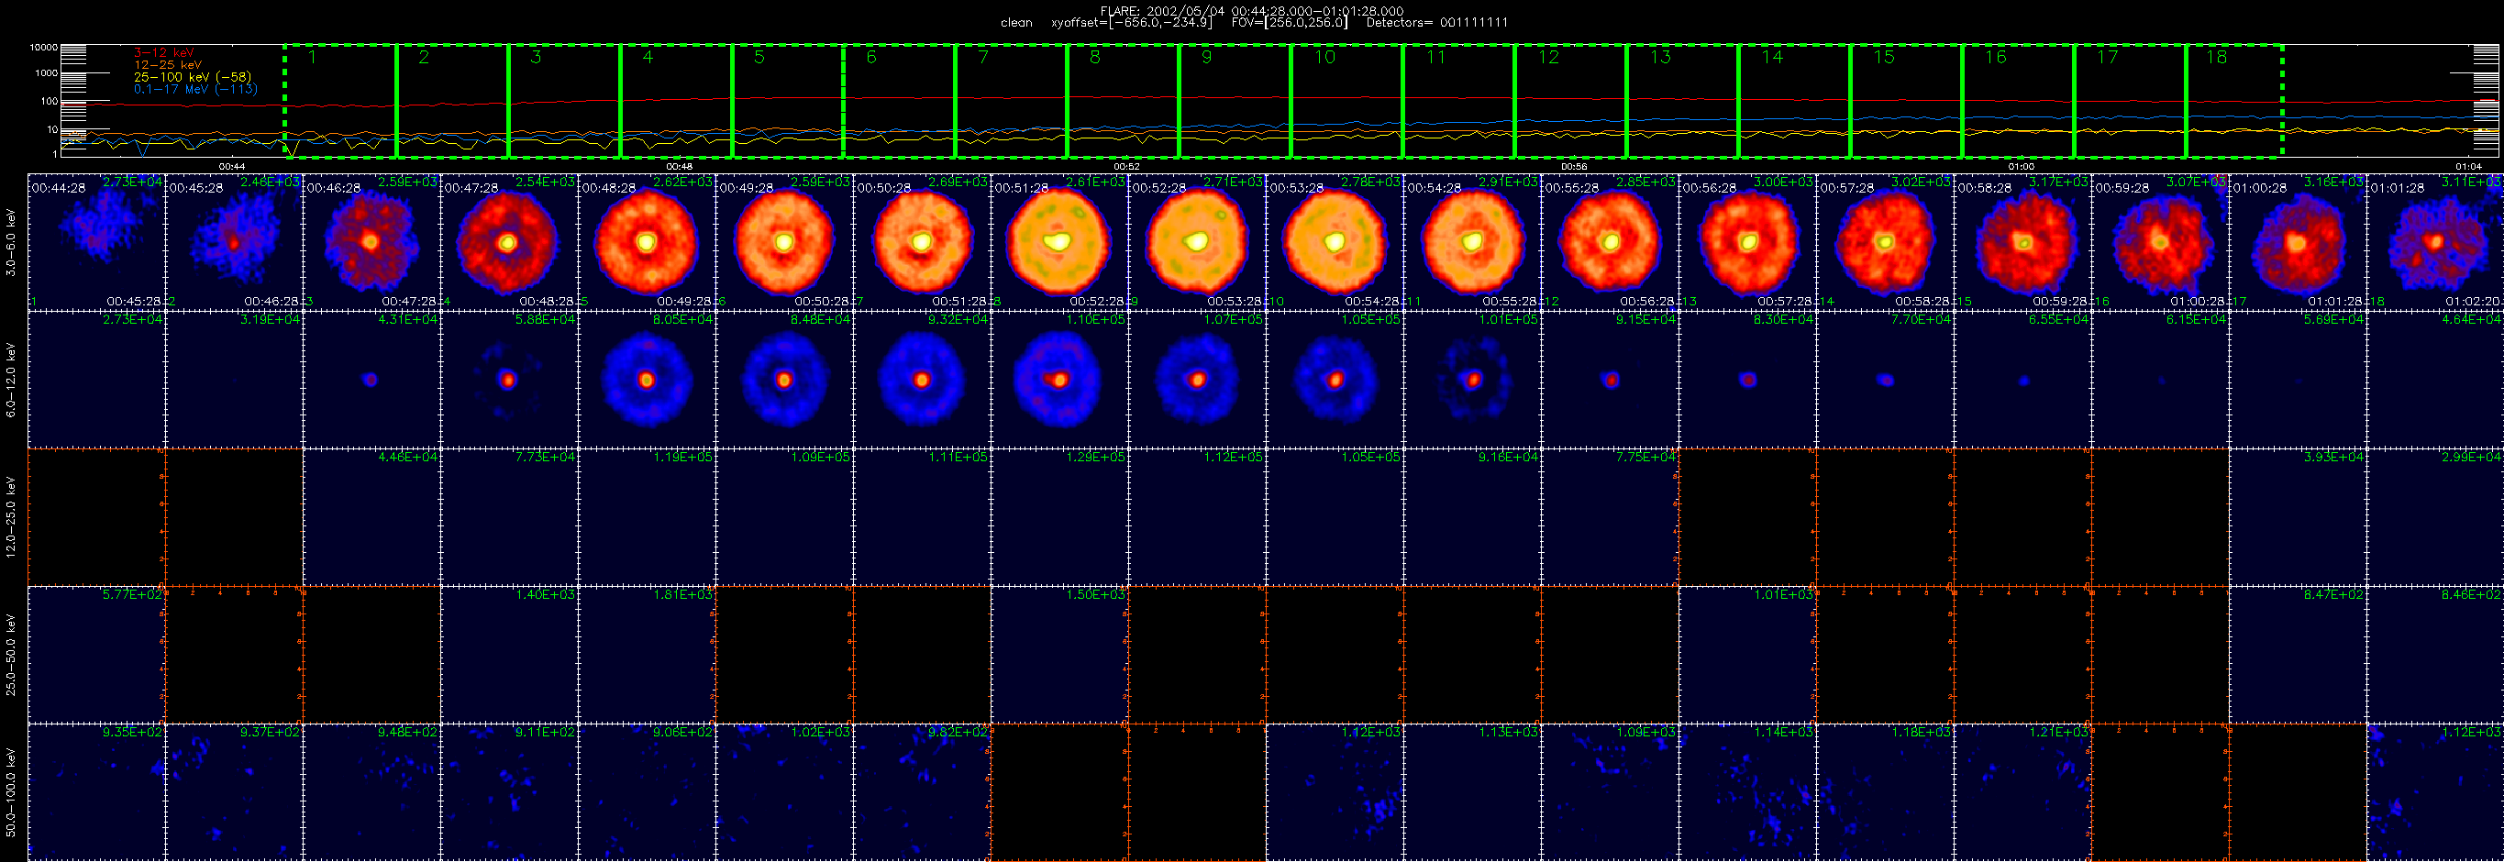Open the 3-6 keV image starting 00:46:28
This screenshot has width=2504, height=862.
[x=371, y=242]
